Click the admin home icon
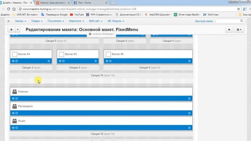This screenshot has height=141, width=251. [9, 21]
